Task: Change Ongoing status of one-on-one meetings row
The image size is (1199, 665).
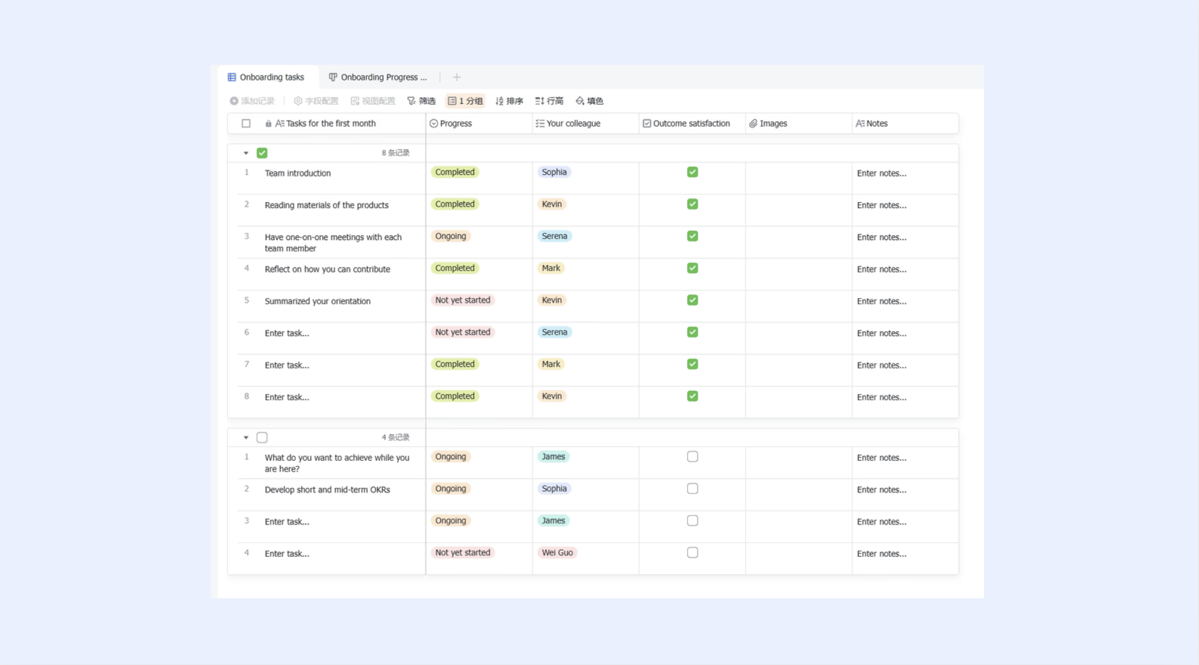Action: click(x=451, y=236)
